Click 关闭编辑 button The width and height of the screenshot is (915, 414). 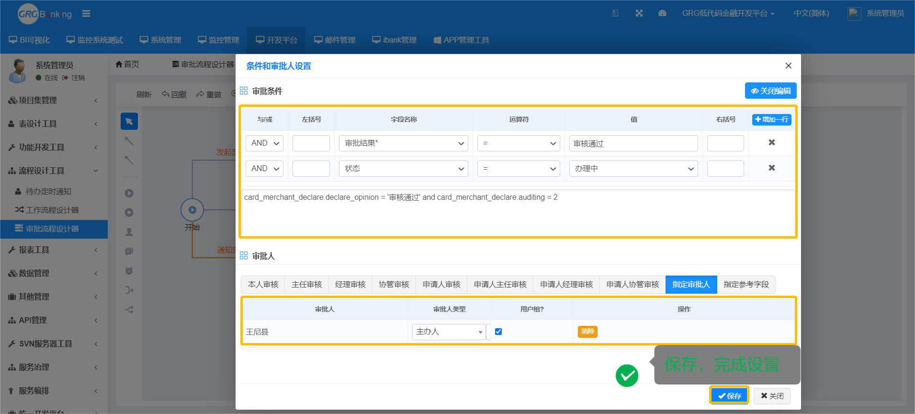click(770, 91)
